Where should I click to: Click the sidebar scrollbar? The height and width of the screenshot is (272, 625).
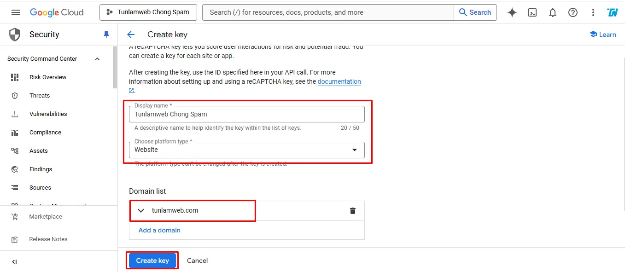115,67
